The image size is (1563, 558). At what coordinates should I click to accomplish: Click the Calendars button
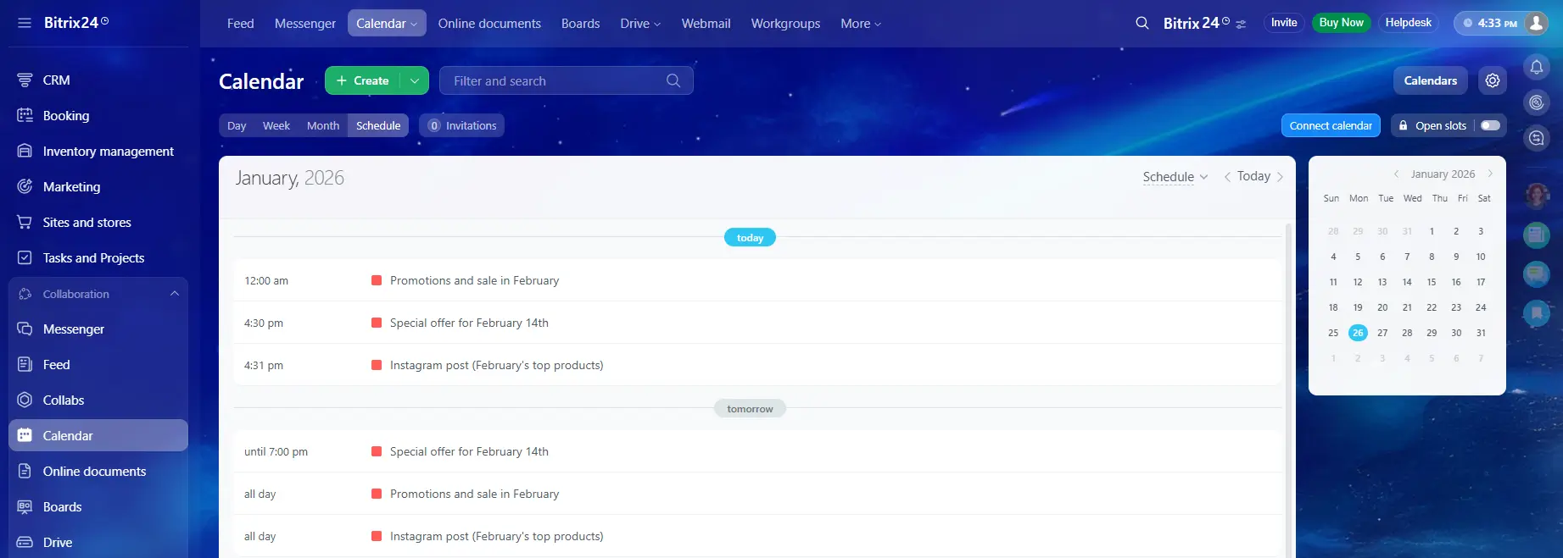[x=1431, y=80]
